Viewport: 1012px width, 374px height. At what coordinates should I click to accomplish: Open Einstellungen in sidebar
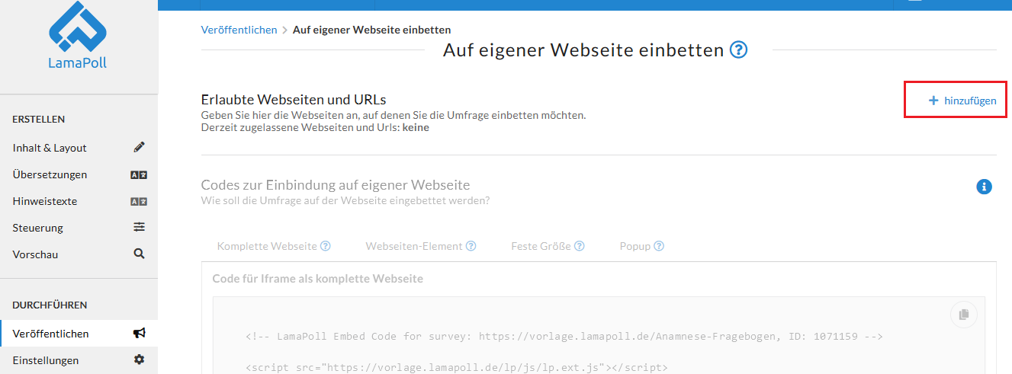click(46, 360)
